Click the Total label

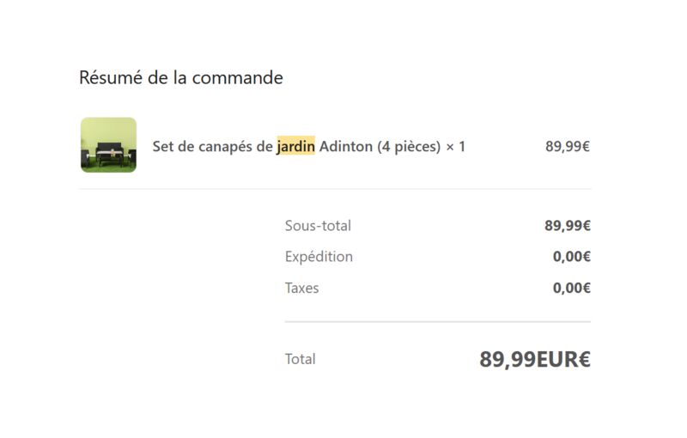[x=300, y=359]
